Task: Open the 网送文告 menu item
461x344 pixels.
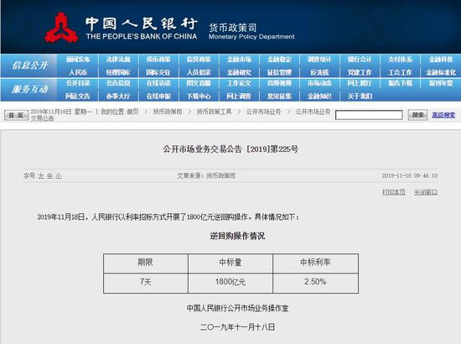Action: (78, 96)
